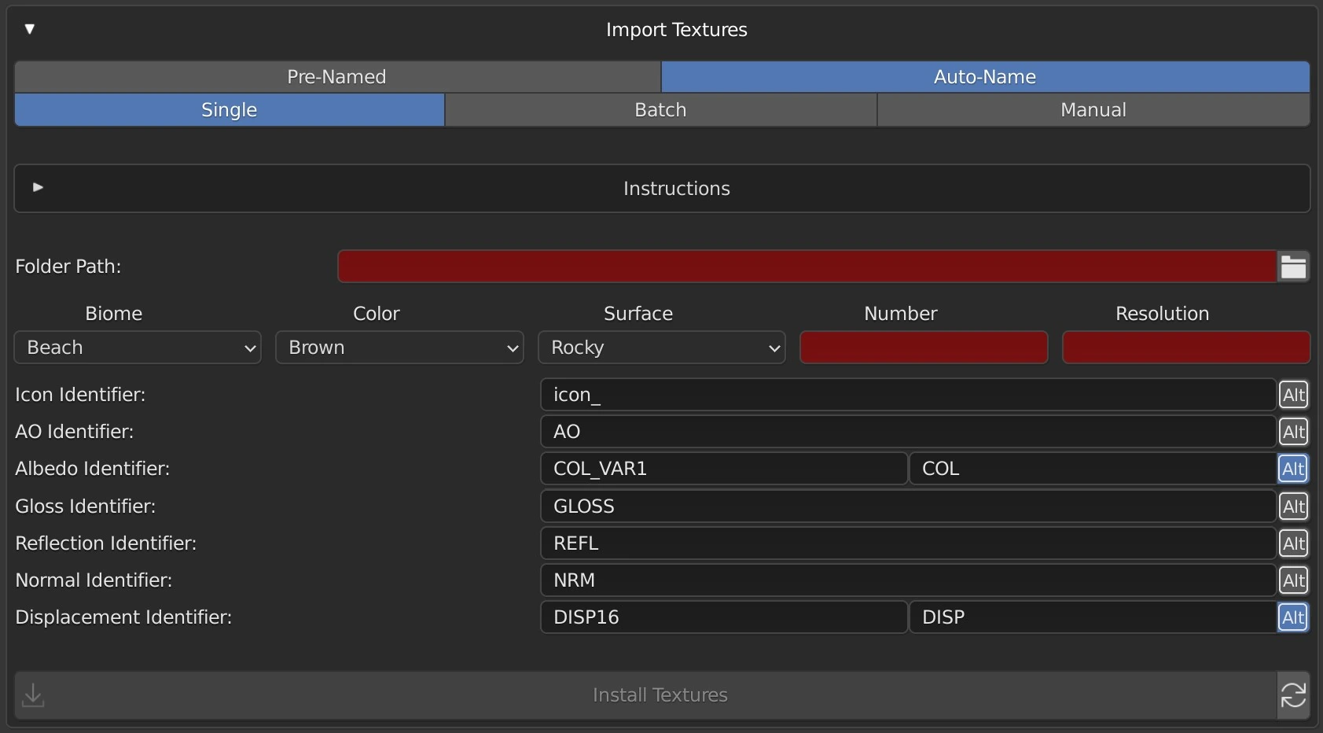Click the refresh icon beside Install Textures
The height and width of the screenshot is (733, 1323).
tap(1293, 695)
